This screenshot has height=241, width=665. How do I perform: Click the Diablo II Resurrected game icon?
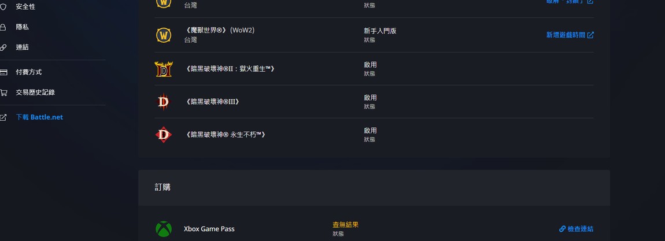click(163, 69)
